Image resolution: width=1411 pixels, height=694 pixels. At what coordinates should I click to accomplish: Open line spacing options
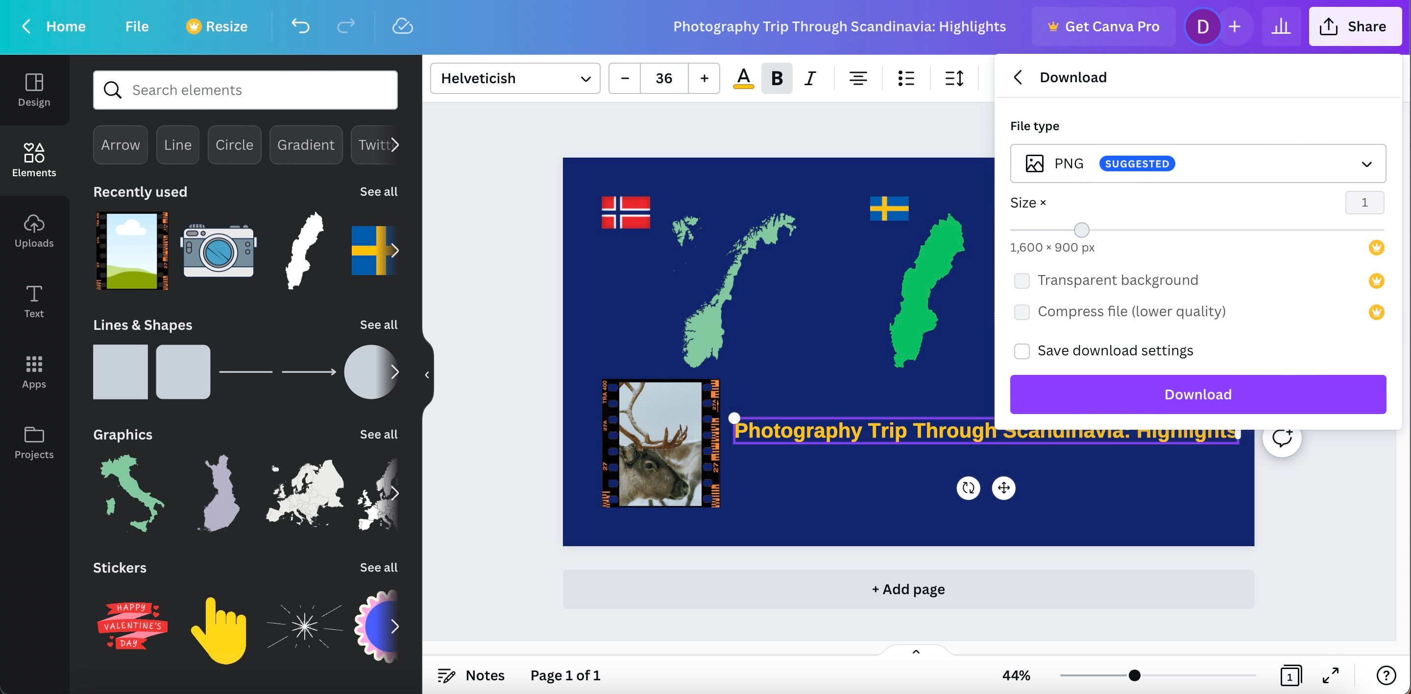click(953, 78)
